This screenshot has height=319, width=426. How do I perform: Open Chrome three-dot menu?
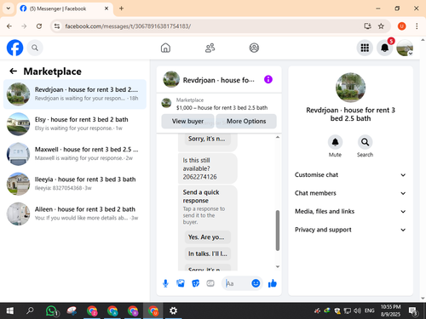coord(417,26)
